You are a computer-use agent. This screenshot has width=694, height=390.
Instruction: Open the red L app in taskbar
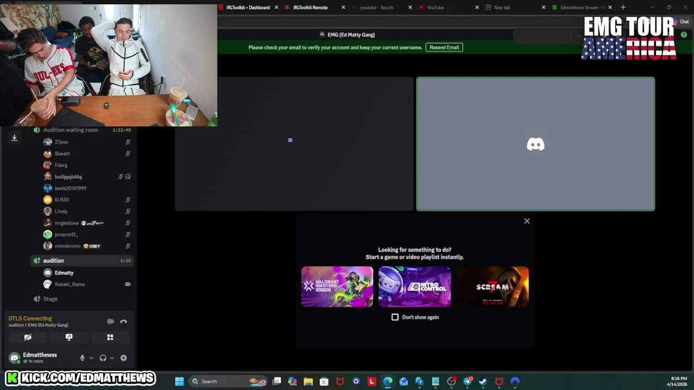[x=372, y=381]
